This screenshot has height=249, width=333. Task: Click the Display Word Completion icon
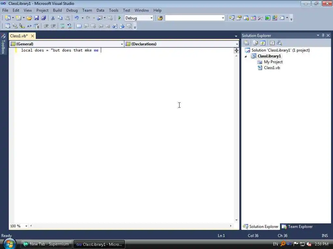click(29, 26)
